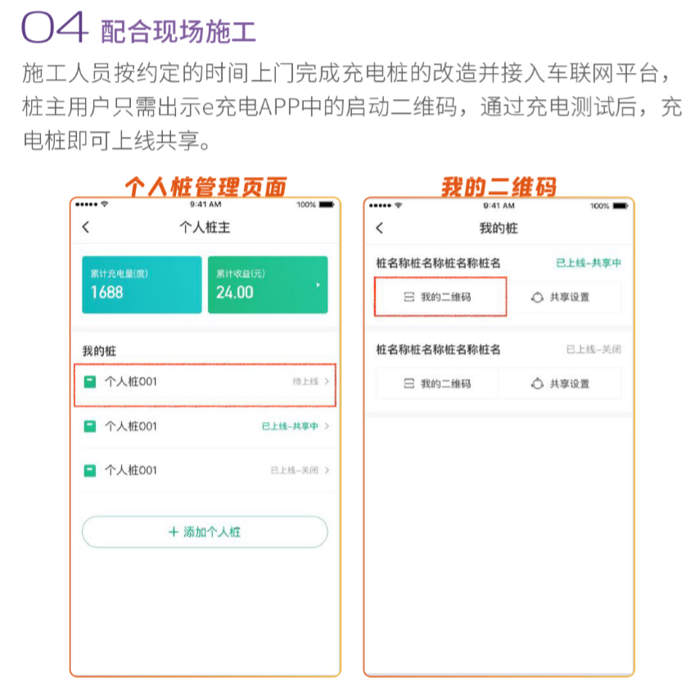Tap green pile icon of 已上线-共享中 entry

(90, 426)
